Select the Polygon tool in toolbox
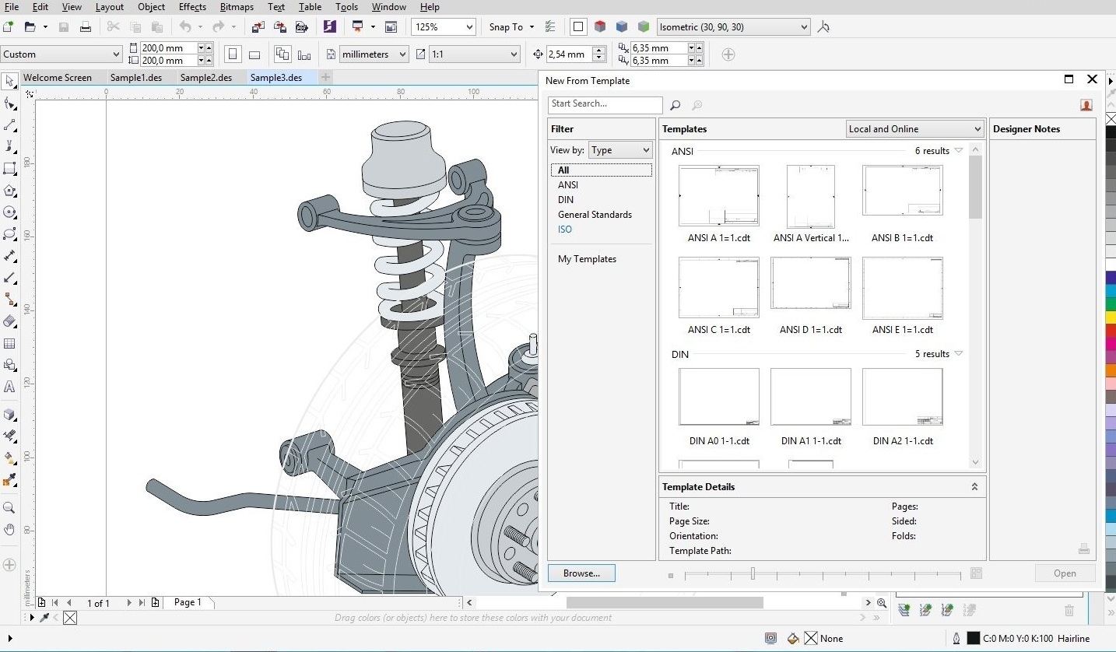The image size is (1116, 652). point(9,191)
